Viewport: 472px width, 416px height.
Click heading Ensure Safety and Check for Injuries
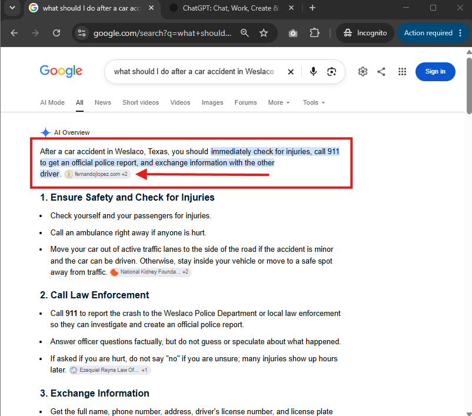(x=127, y=198)
